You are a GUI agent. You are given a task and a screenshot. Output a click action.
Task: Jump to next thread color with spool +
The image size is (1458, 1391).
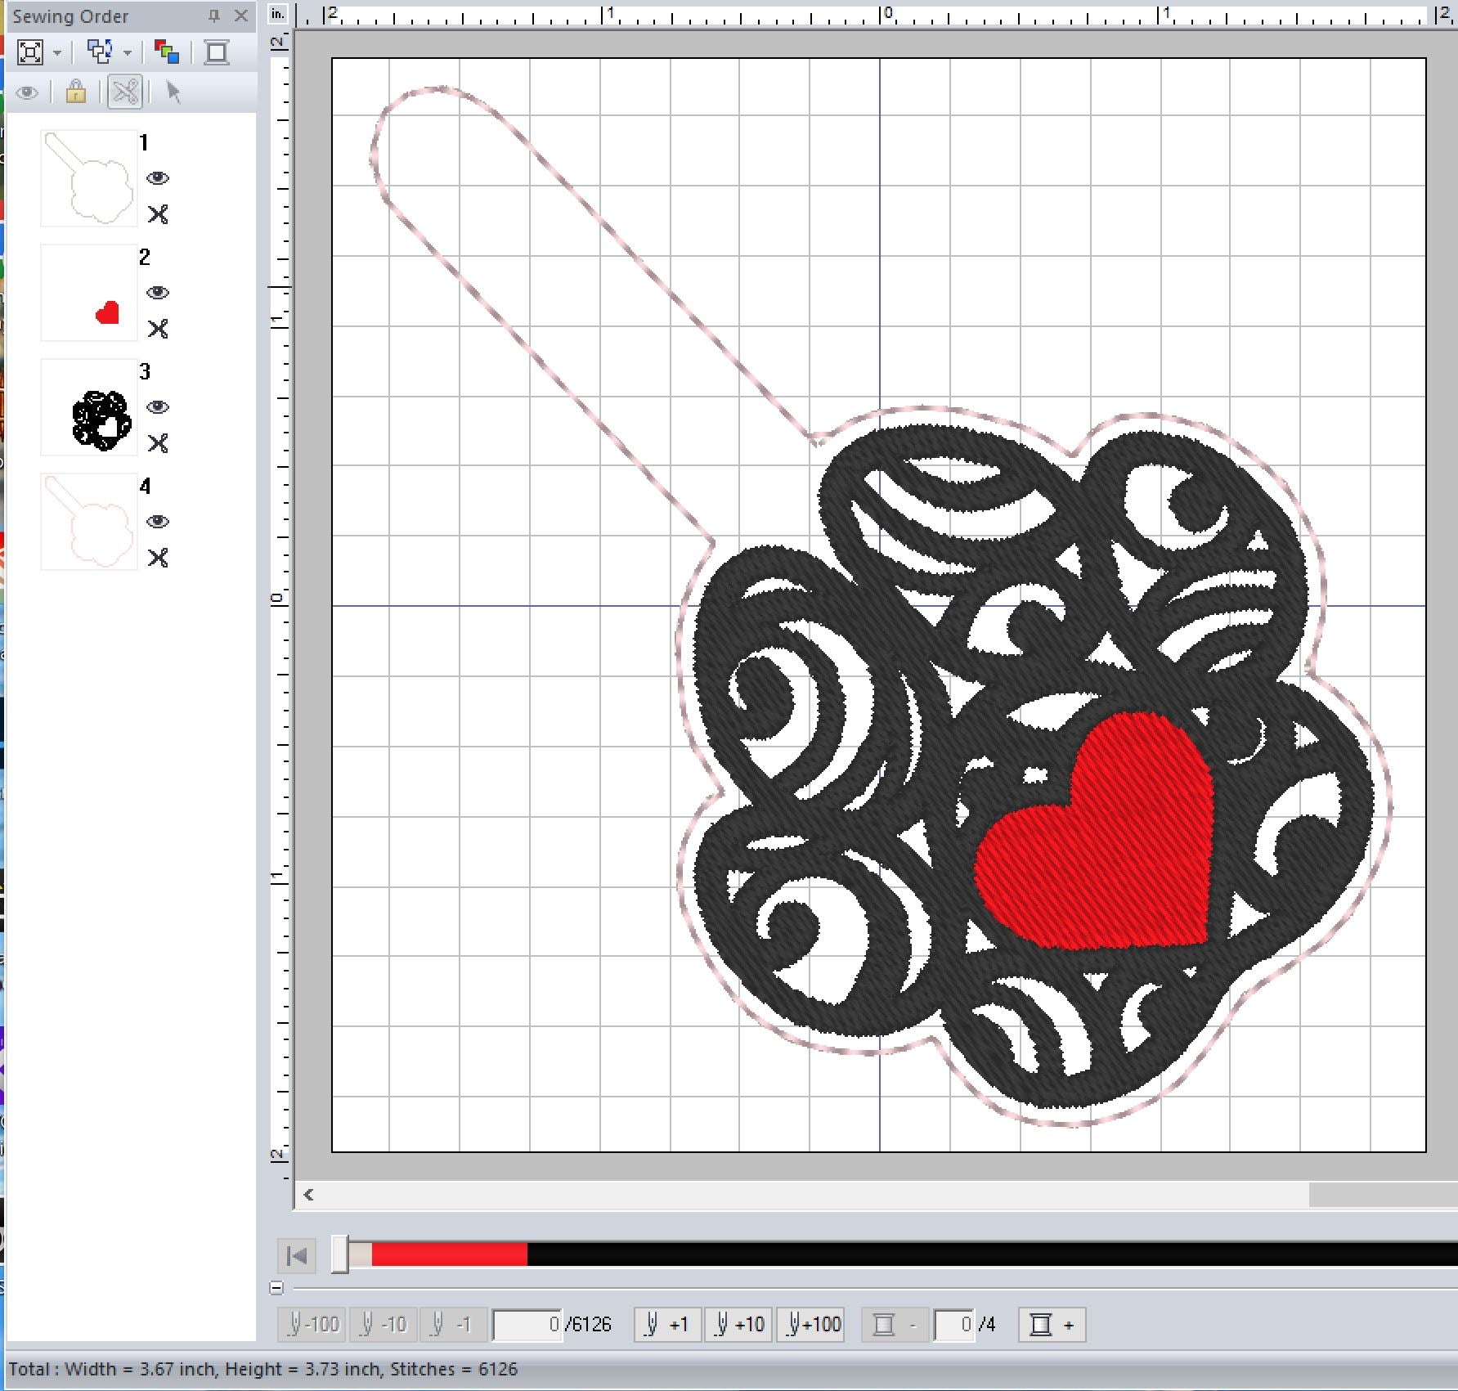(x=1052, y=1324)
